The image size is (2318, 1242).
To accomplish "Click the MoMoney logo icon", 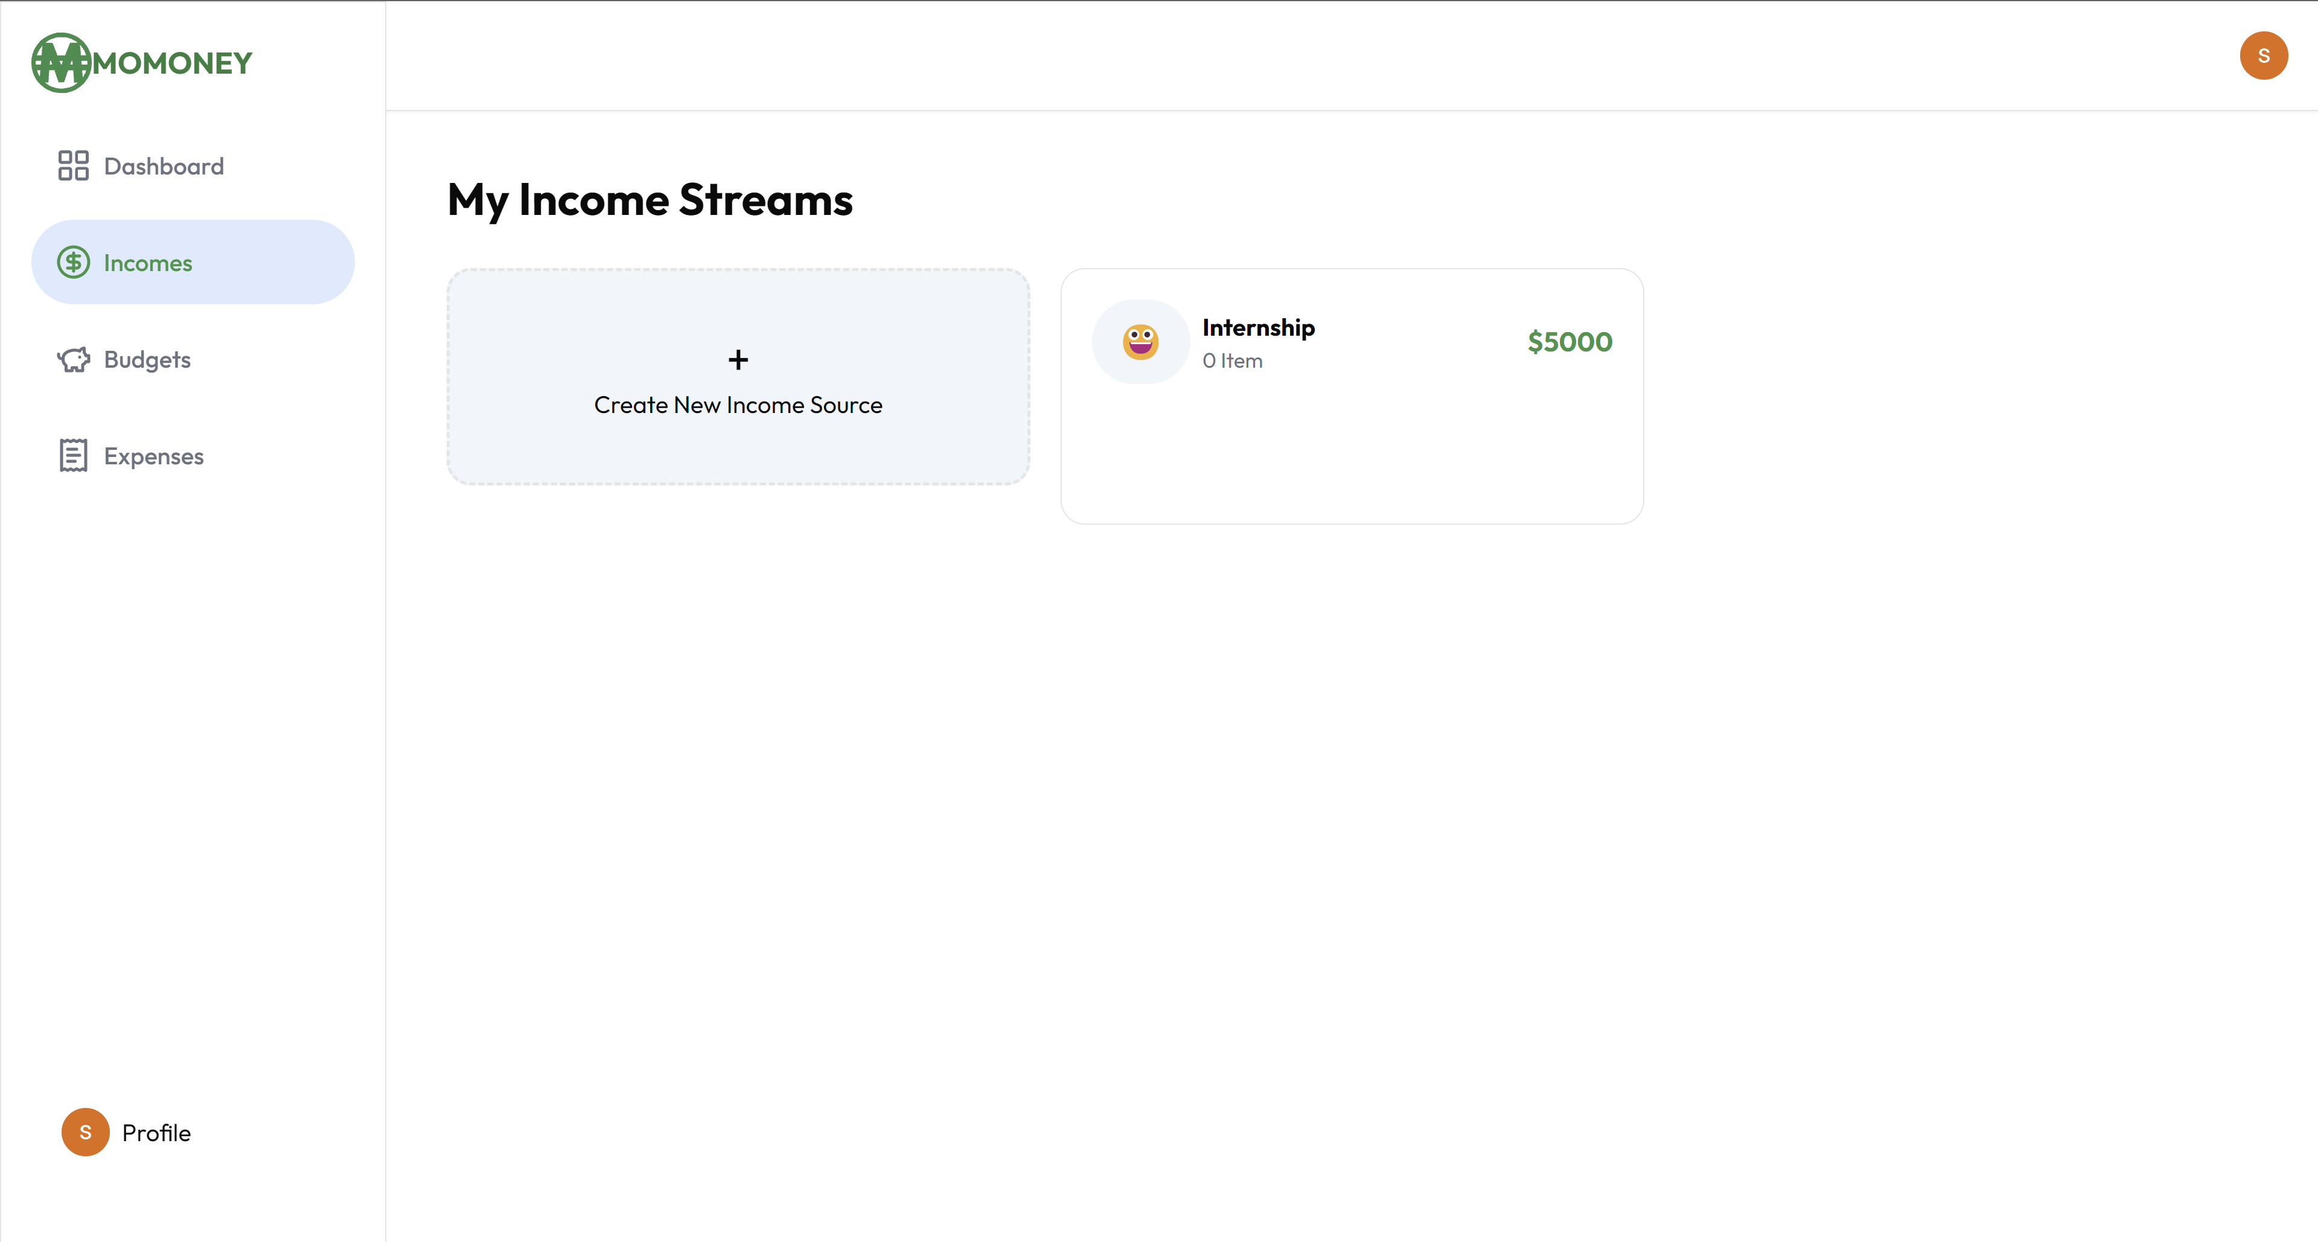I will pos(60,63).
